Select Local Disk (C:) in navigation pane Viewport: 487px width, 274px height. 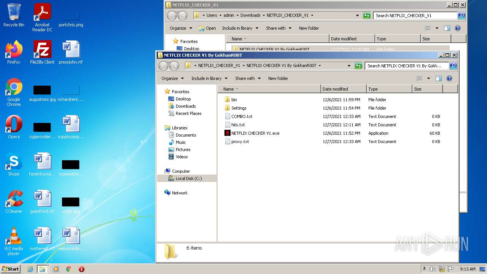click(x=187, y=178)
